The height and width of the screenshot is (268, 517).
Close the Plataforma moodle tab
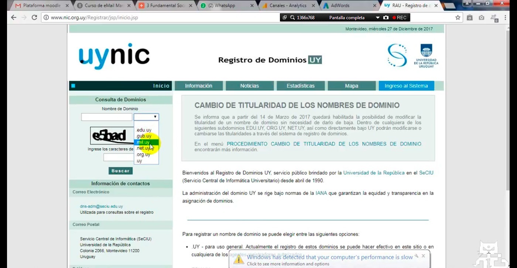[67, 6]
